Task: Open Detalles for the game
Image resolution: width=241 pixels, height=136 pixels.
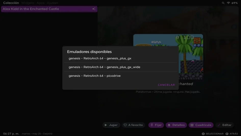Action: (x=176, y=125)
